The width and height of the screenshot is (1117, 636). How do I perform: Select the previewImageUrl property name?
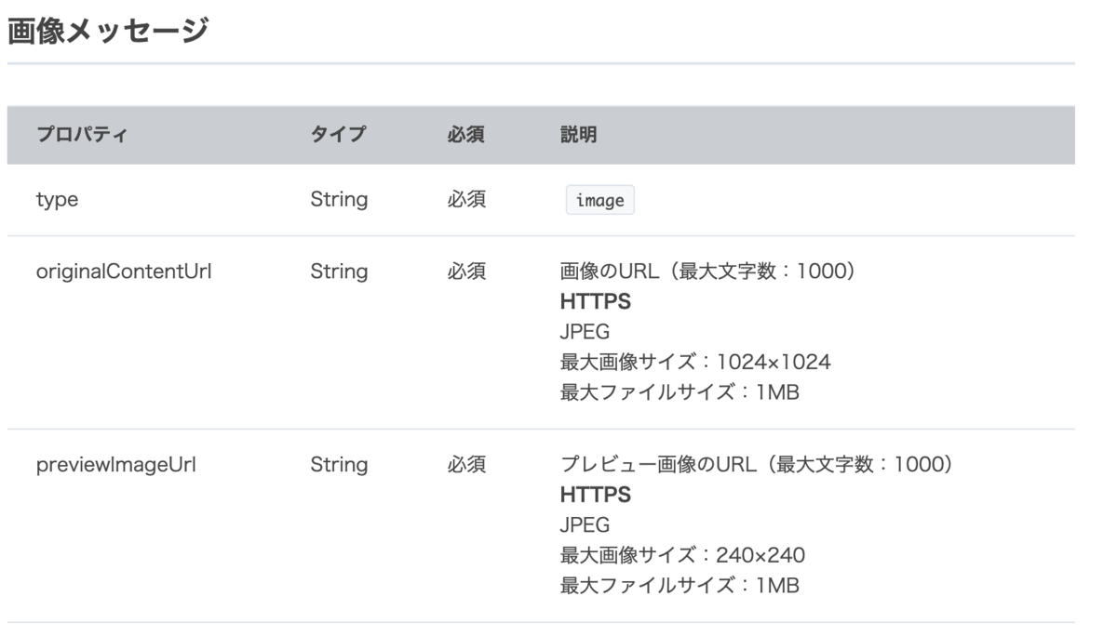(115, 464)
